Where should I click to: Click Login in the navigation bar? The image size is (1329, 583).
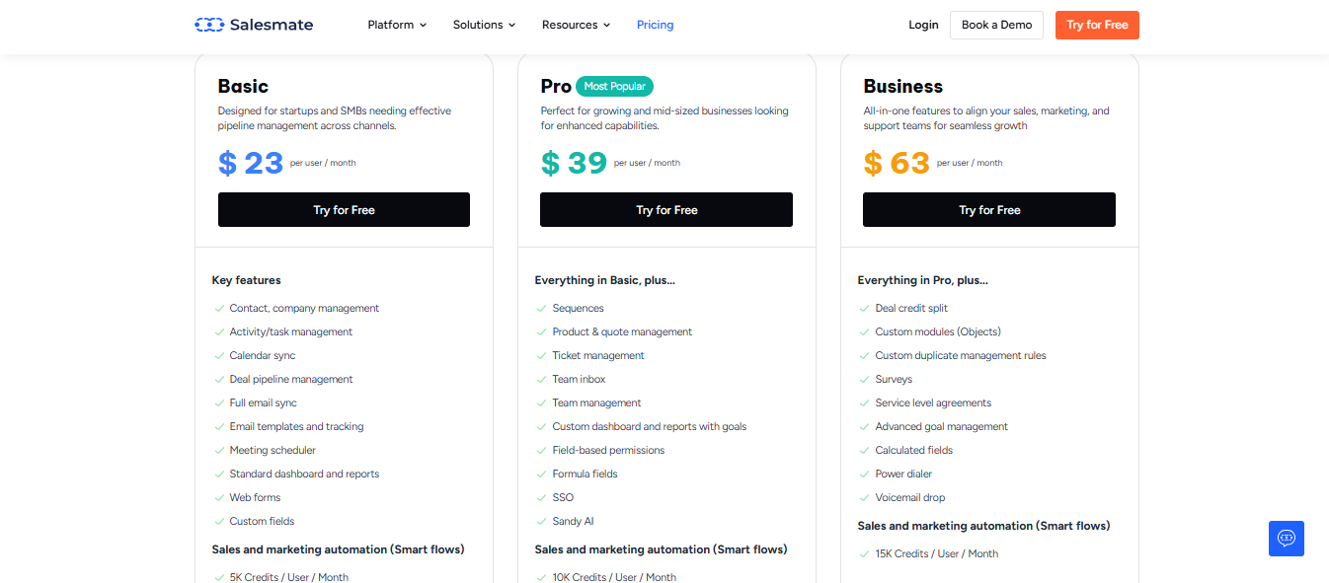923,25
